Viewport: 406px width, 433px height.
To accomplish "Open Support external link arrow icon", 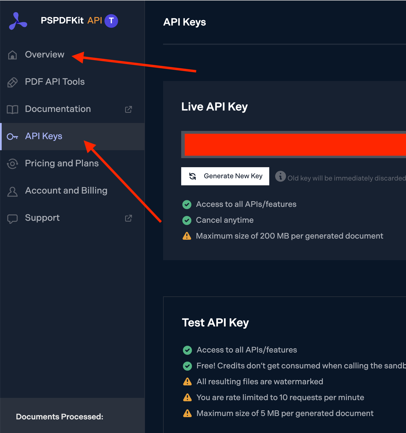I will pos(129,218).
